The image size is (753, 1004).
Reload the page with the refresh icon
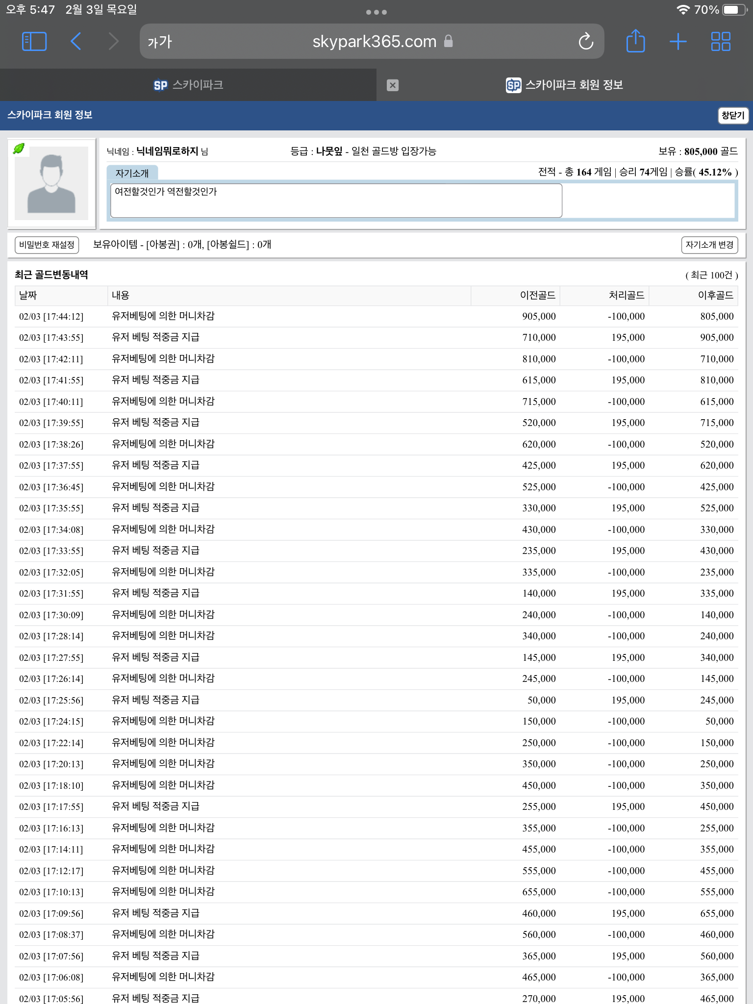(586, 42)
